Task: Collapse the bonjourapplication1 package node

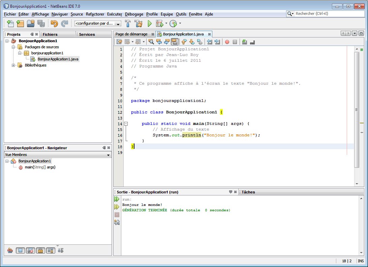Action: (x=20, y=53)
